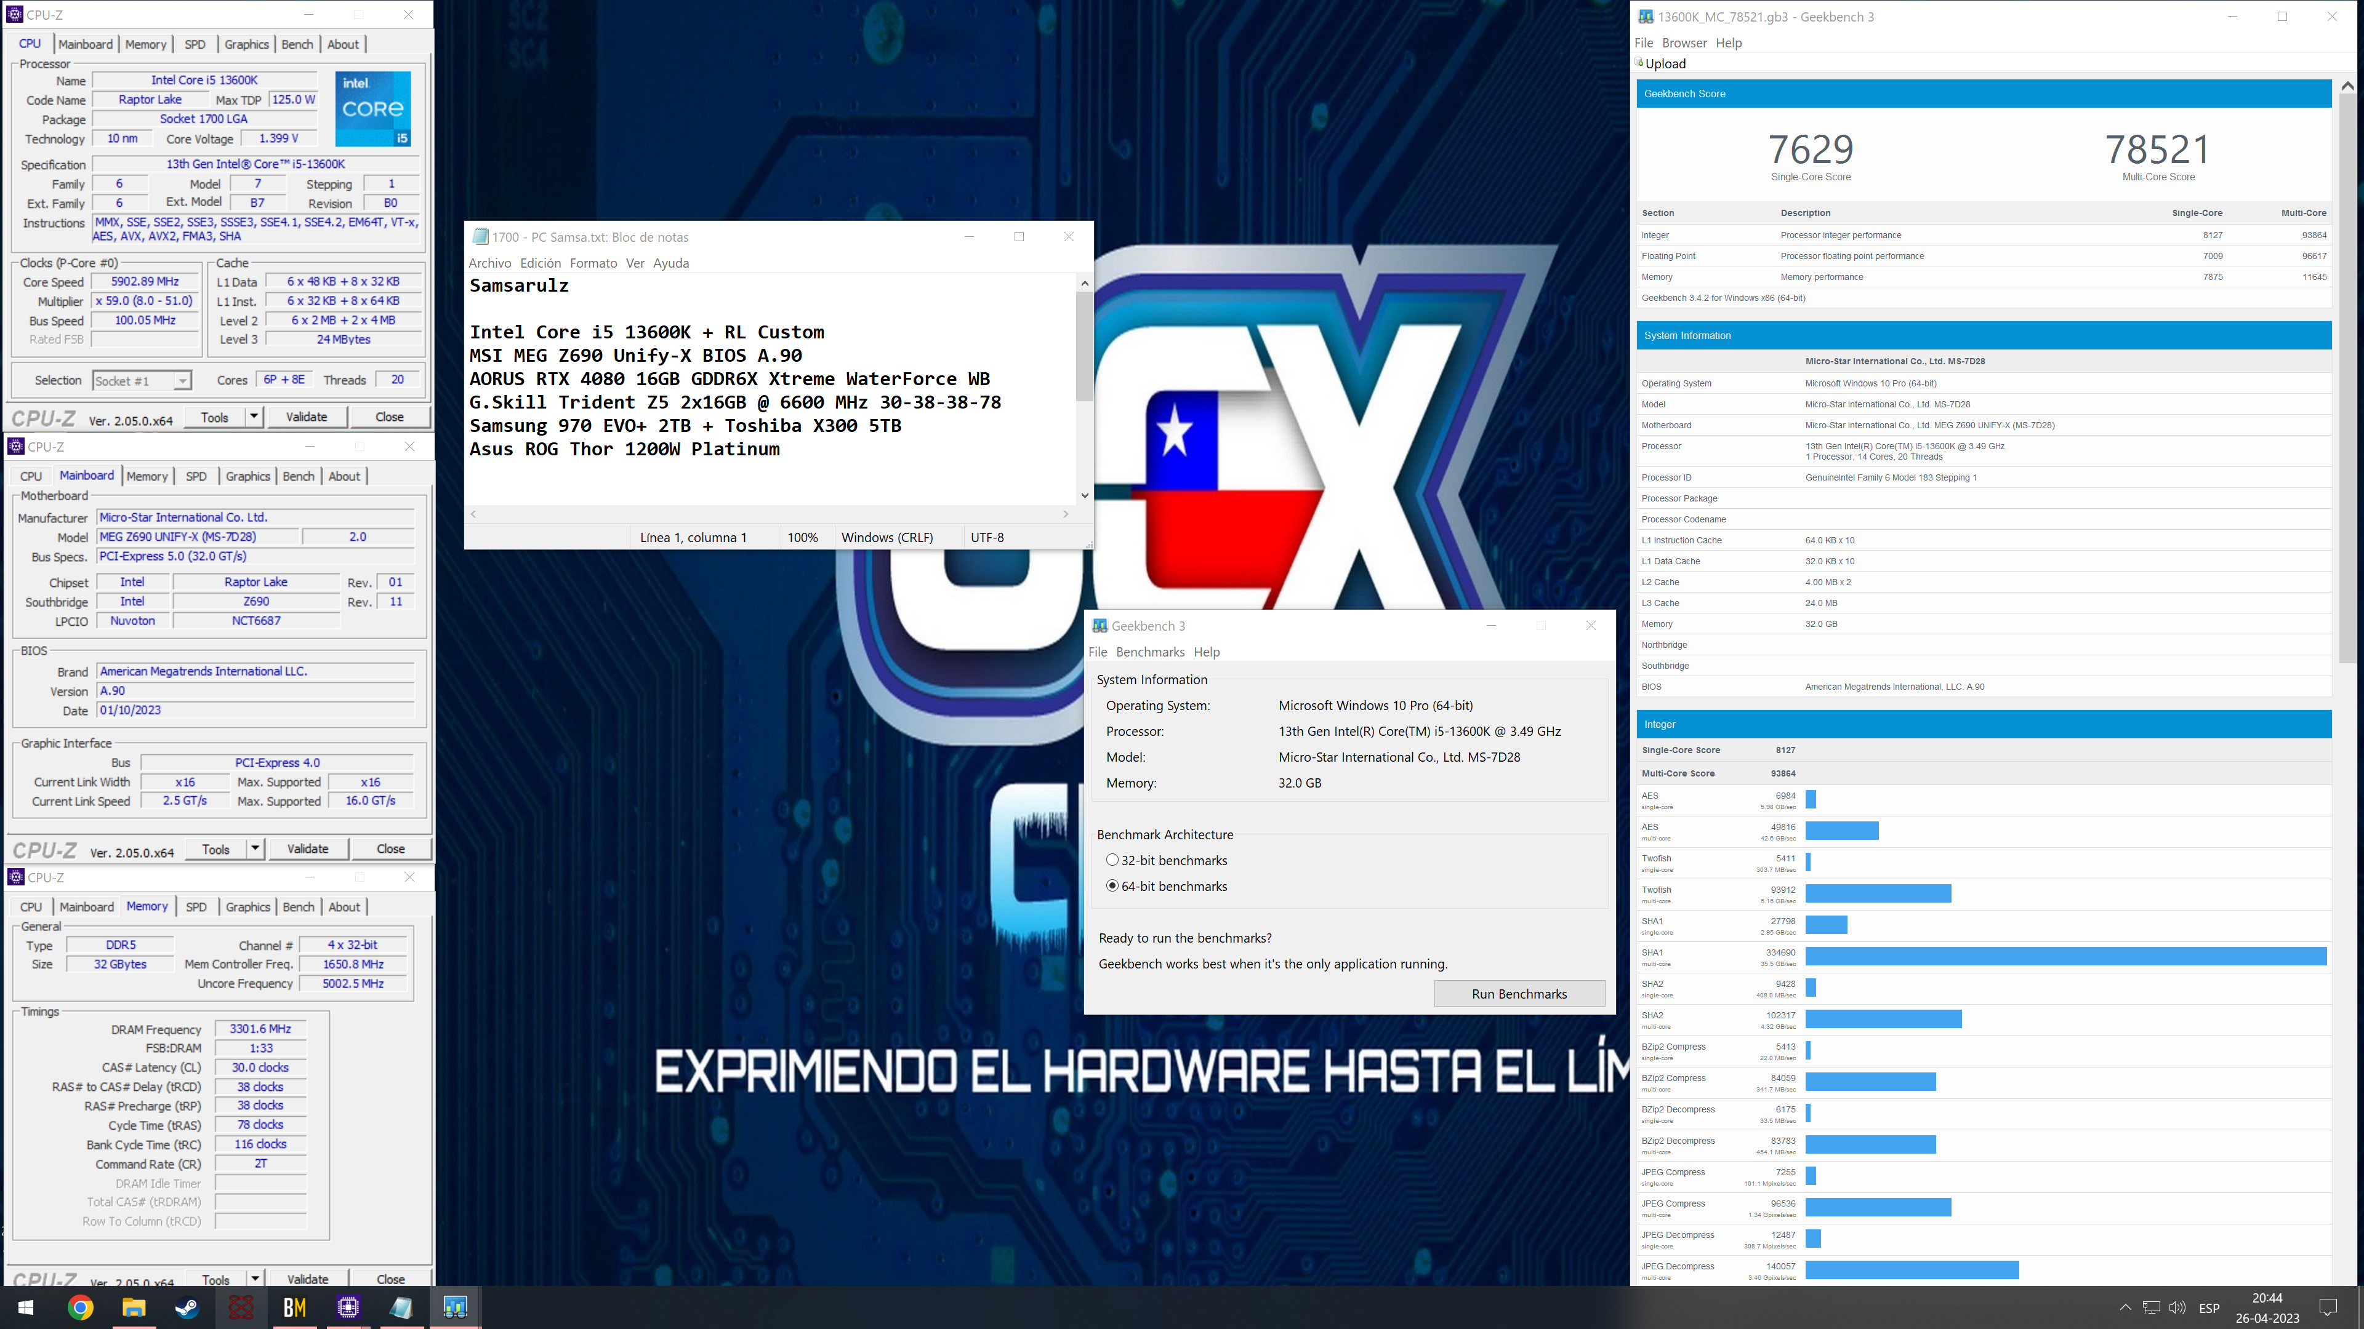Click Notepad vertical scrollbar down arrow
The width and height of the screenshot is (2364, 1329).
click(1085, 495)
